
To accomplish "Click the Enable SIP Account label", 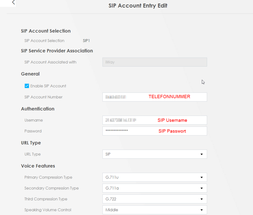I will (x=48, y=86).
